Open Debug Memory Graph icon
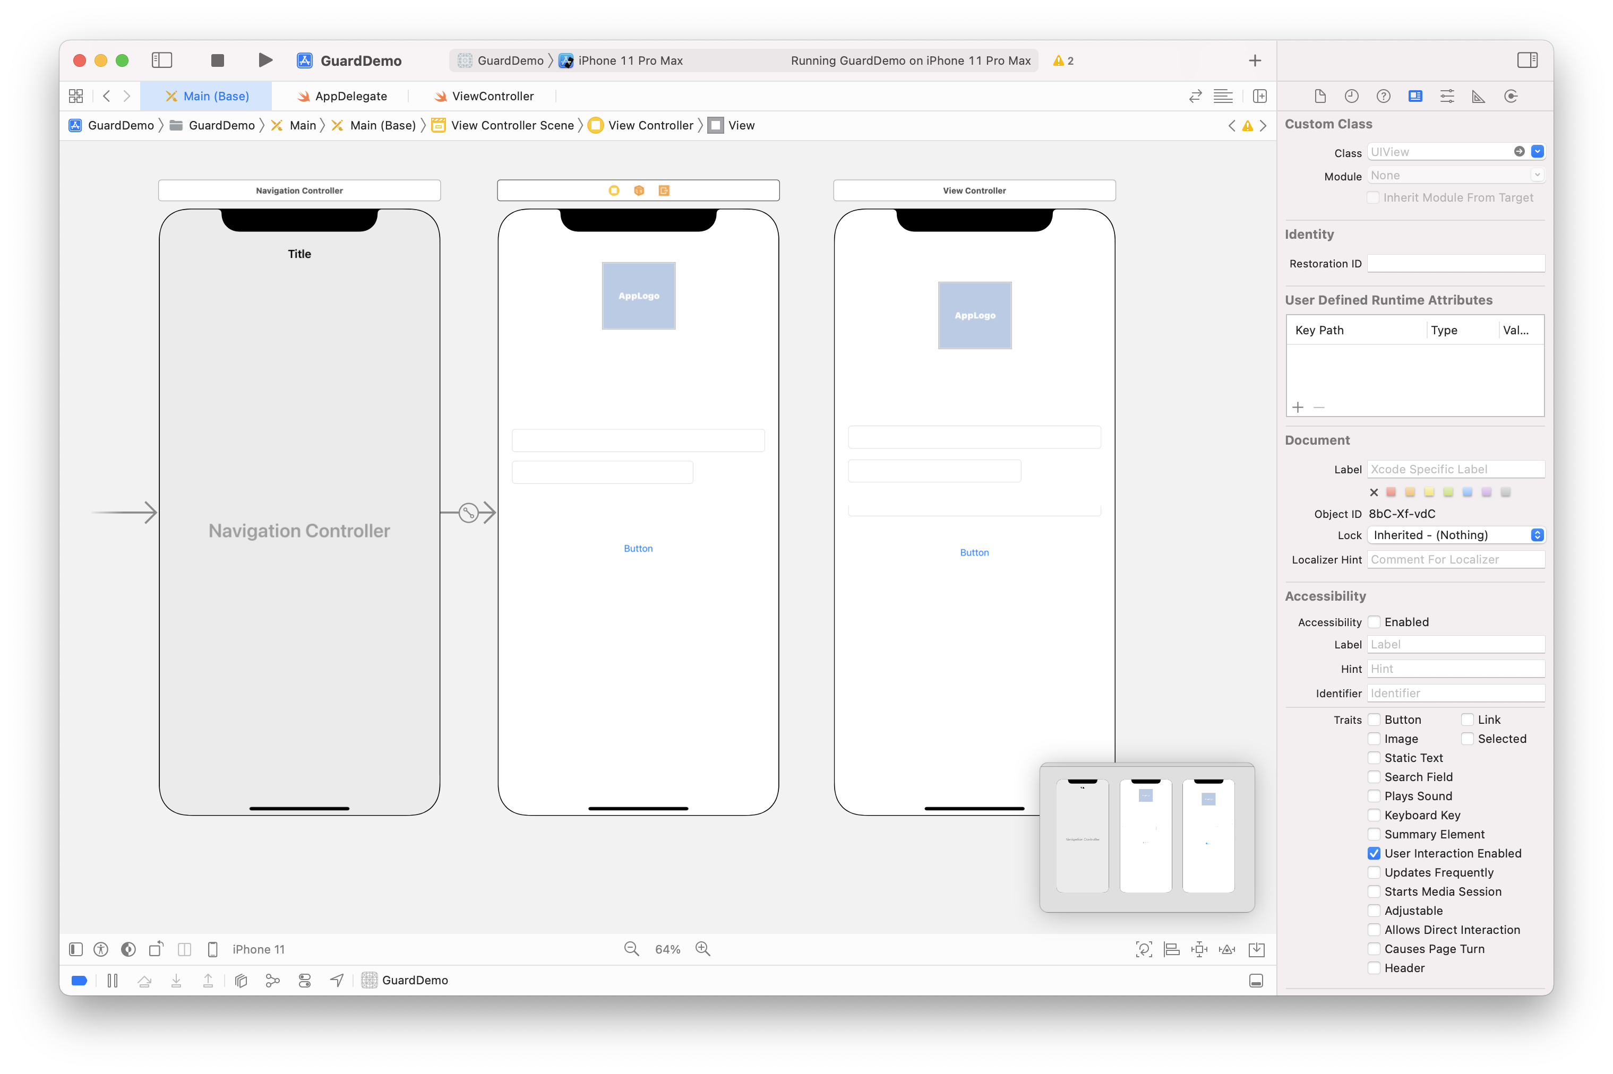This screenshot has height=1074, width=1613. tap(273, 980)
